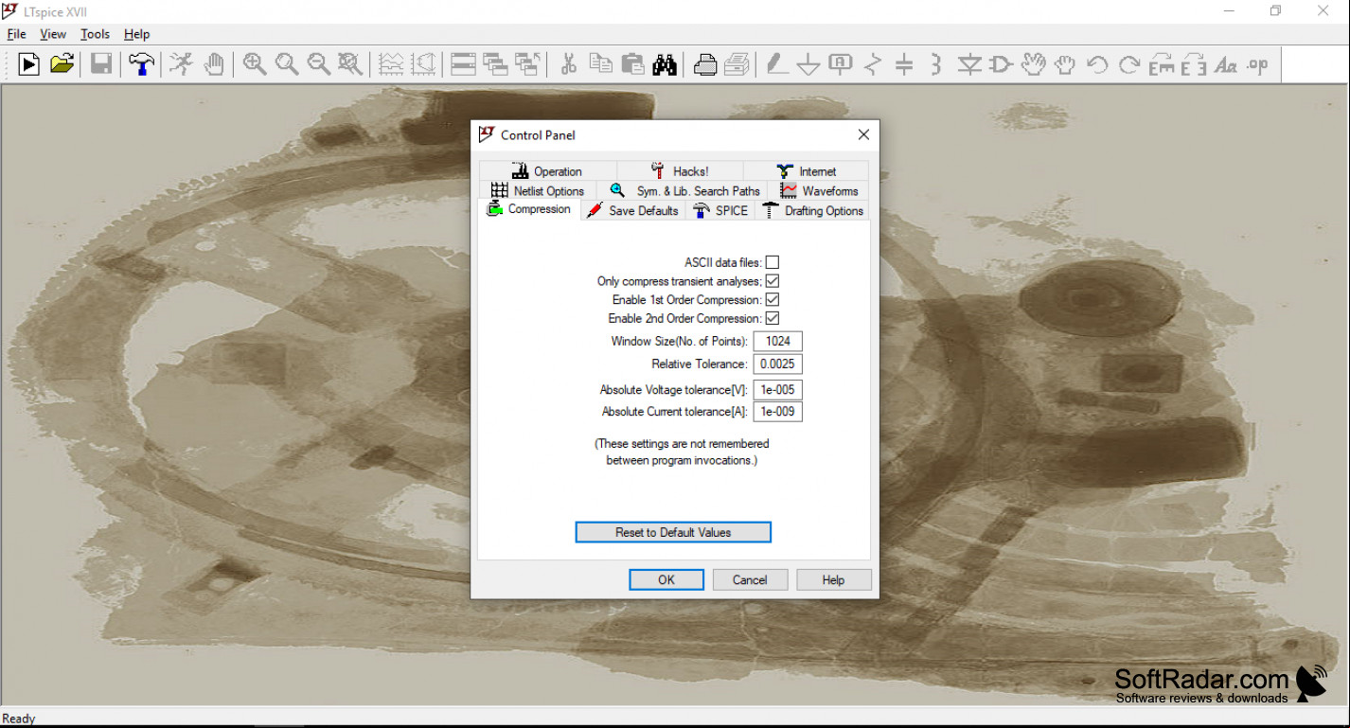Open a file with the folder icon

(62, 64)
